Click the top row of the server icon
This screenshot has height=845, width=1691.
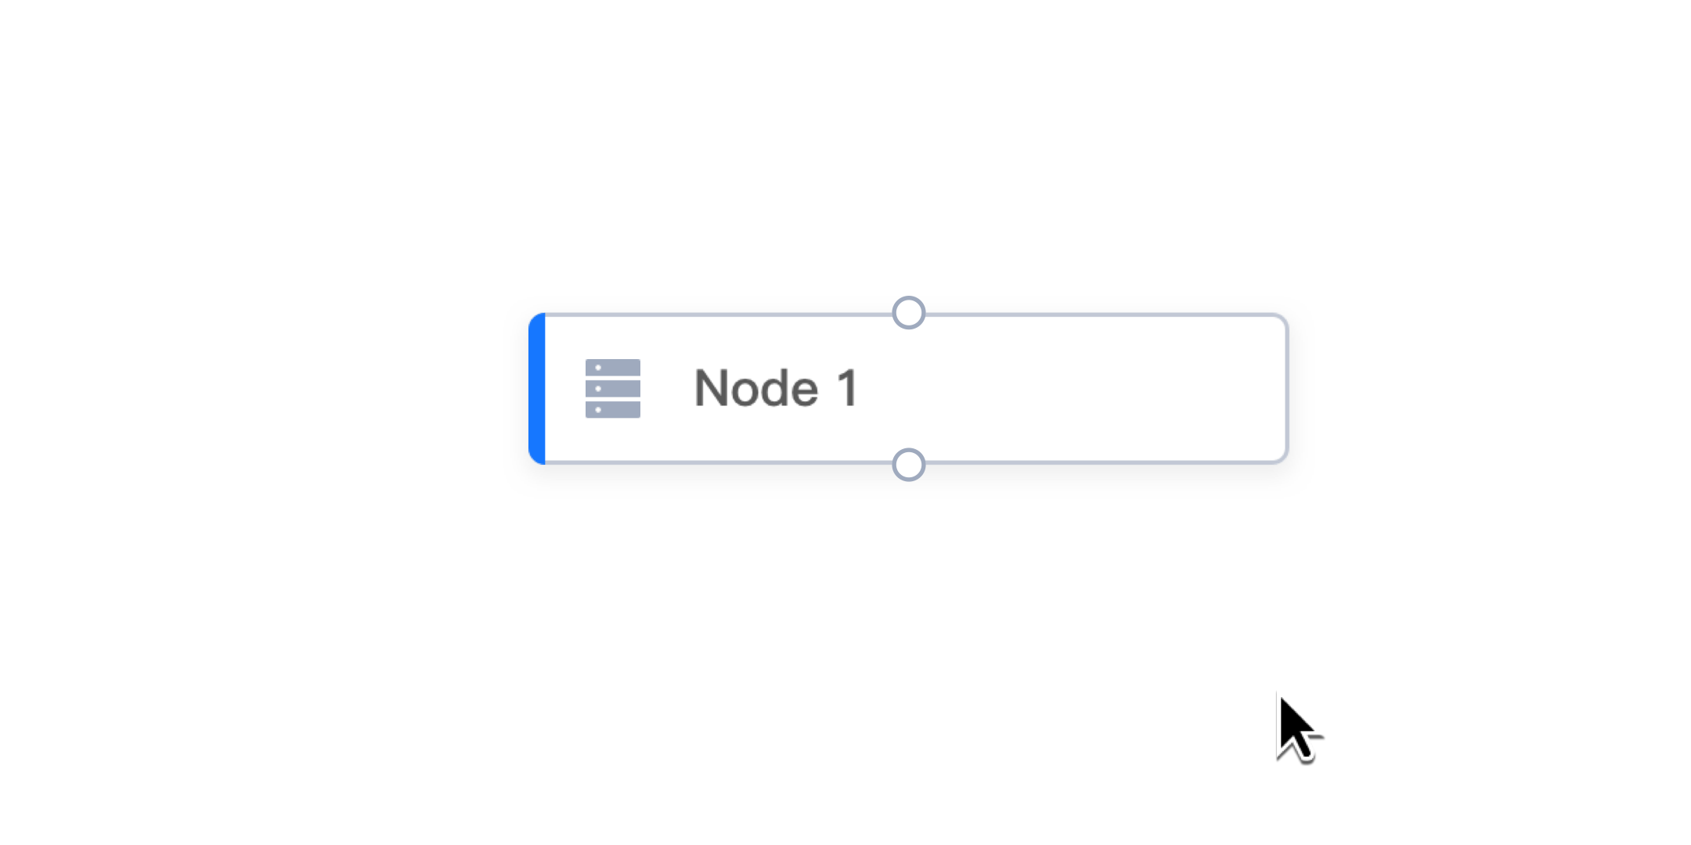click(x=612, y=368)
